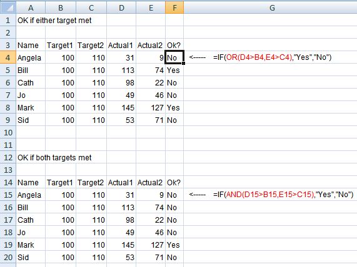The image size is (357, 267).
Task: Select column G header
Action: point(270,7)
